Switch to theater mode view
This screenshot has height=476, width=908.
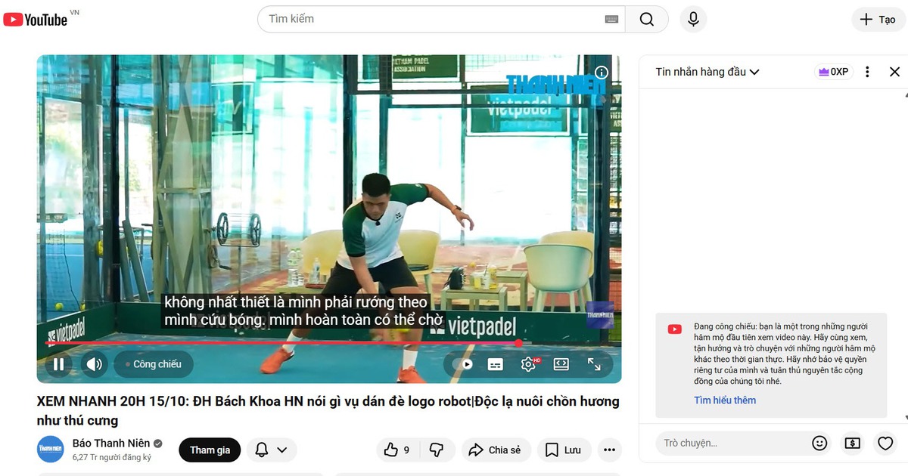(561, 364)
